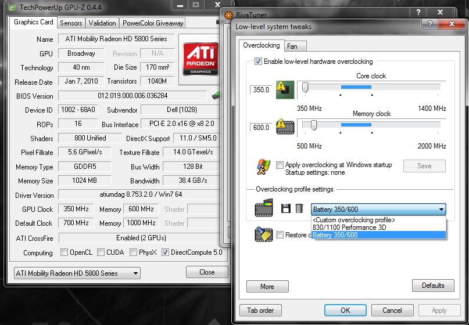This screenshot has width=469, height=325.
Task: Click the core clock warning chip icon
Action: coord(285,89)
